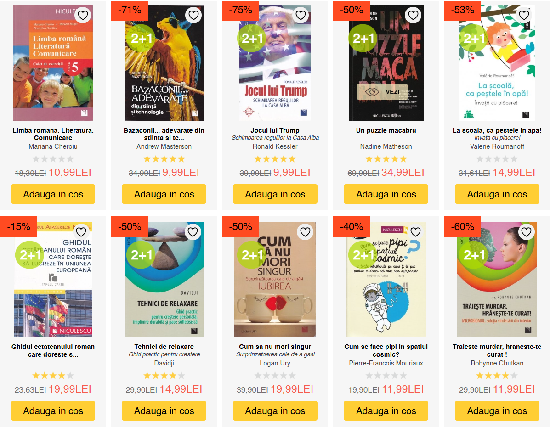Screen dimensions: 550x427
Task: Add Bazaconii adevarate to wishlist via heart
Action: coord(193,16)
